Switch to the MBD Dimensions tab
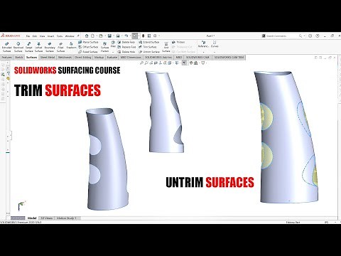 (x=131, y=58)
